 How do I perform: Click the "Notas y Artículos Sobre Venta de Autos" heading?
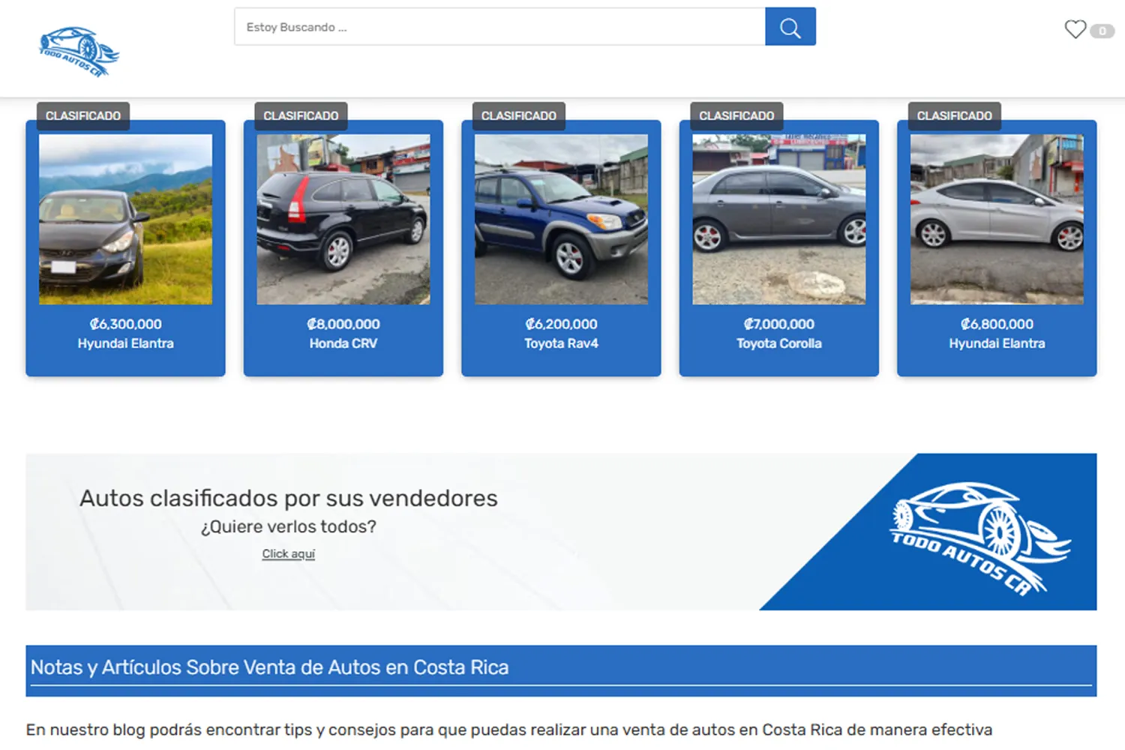click(269, 667)
